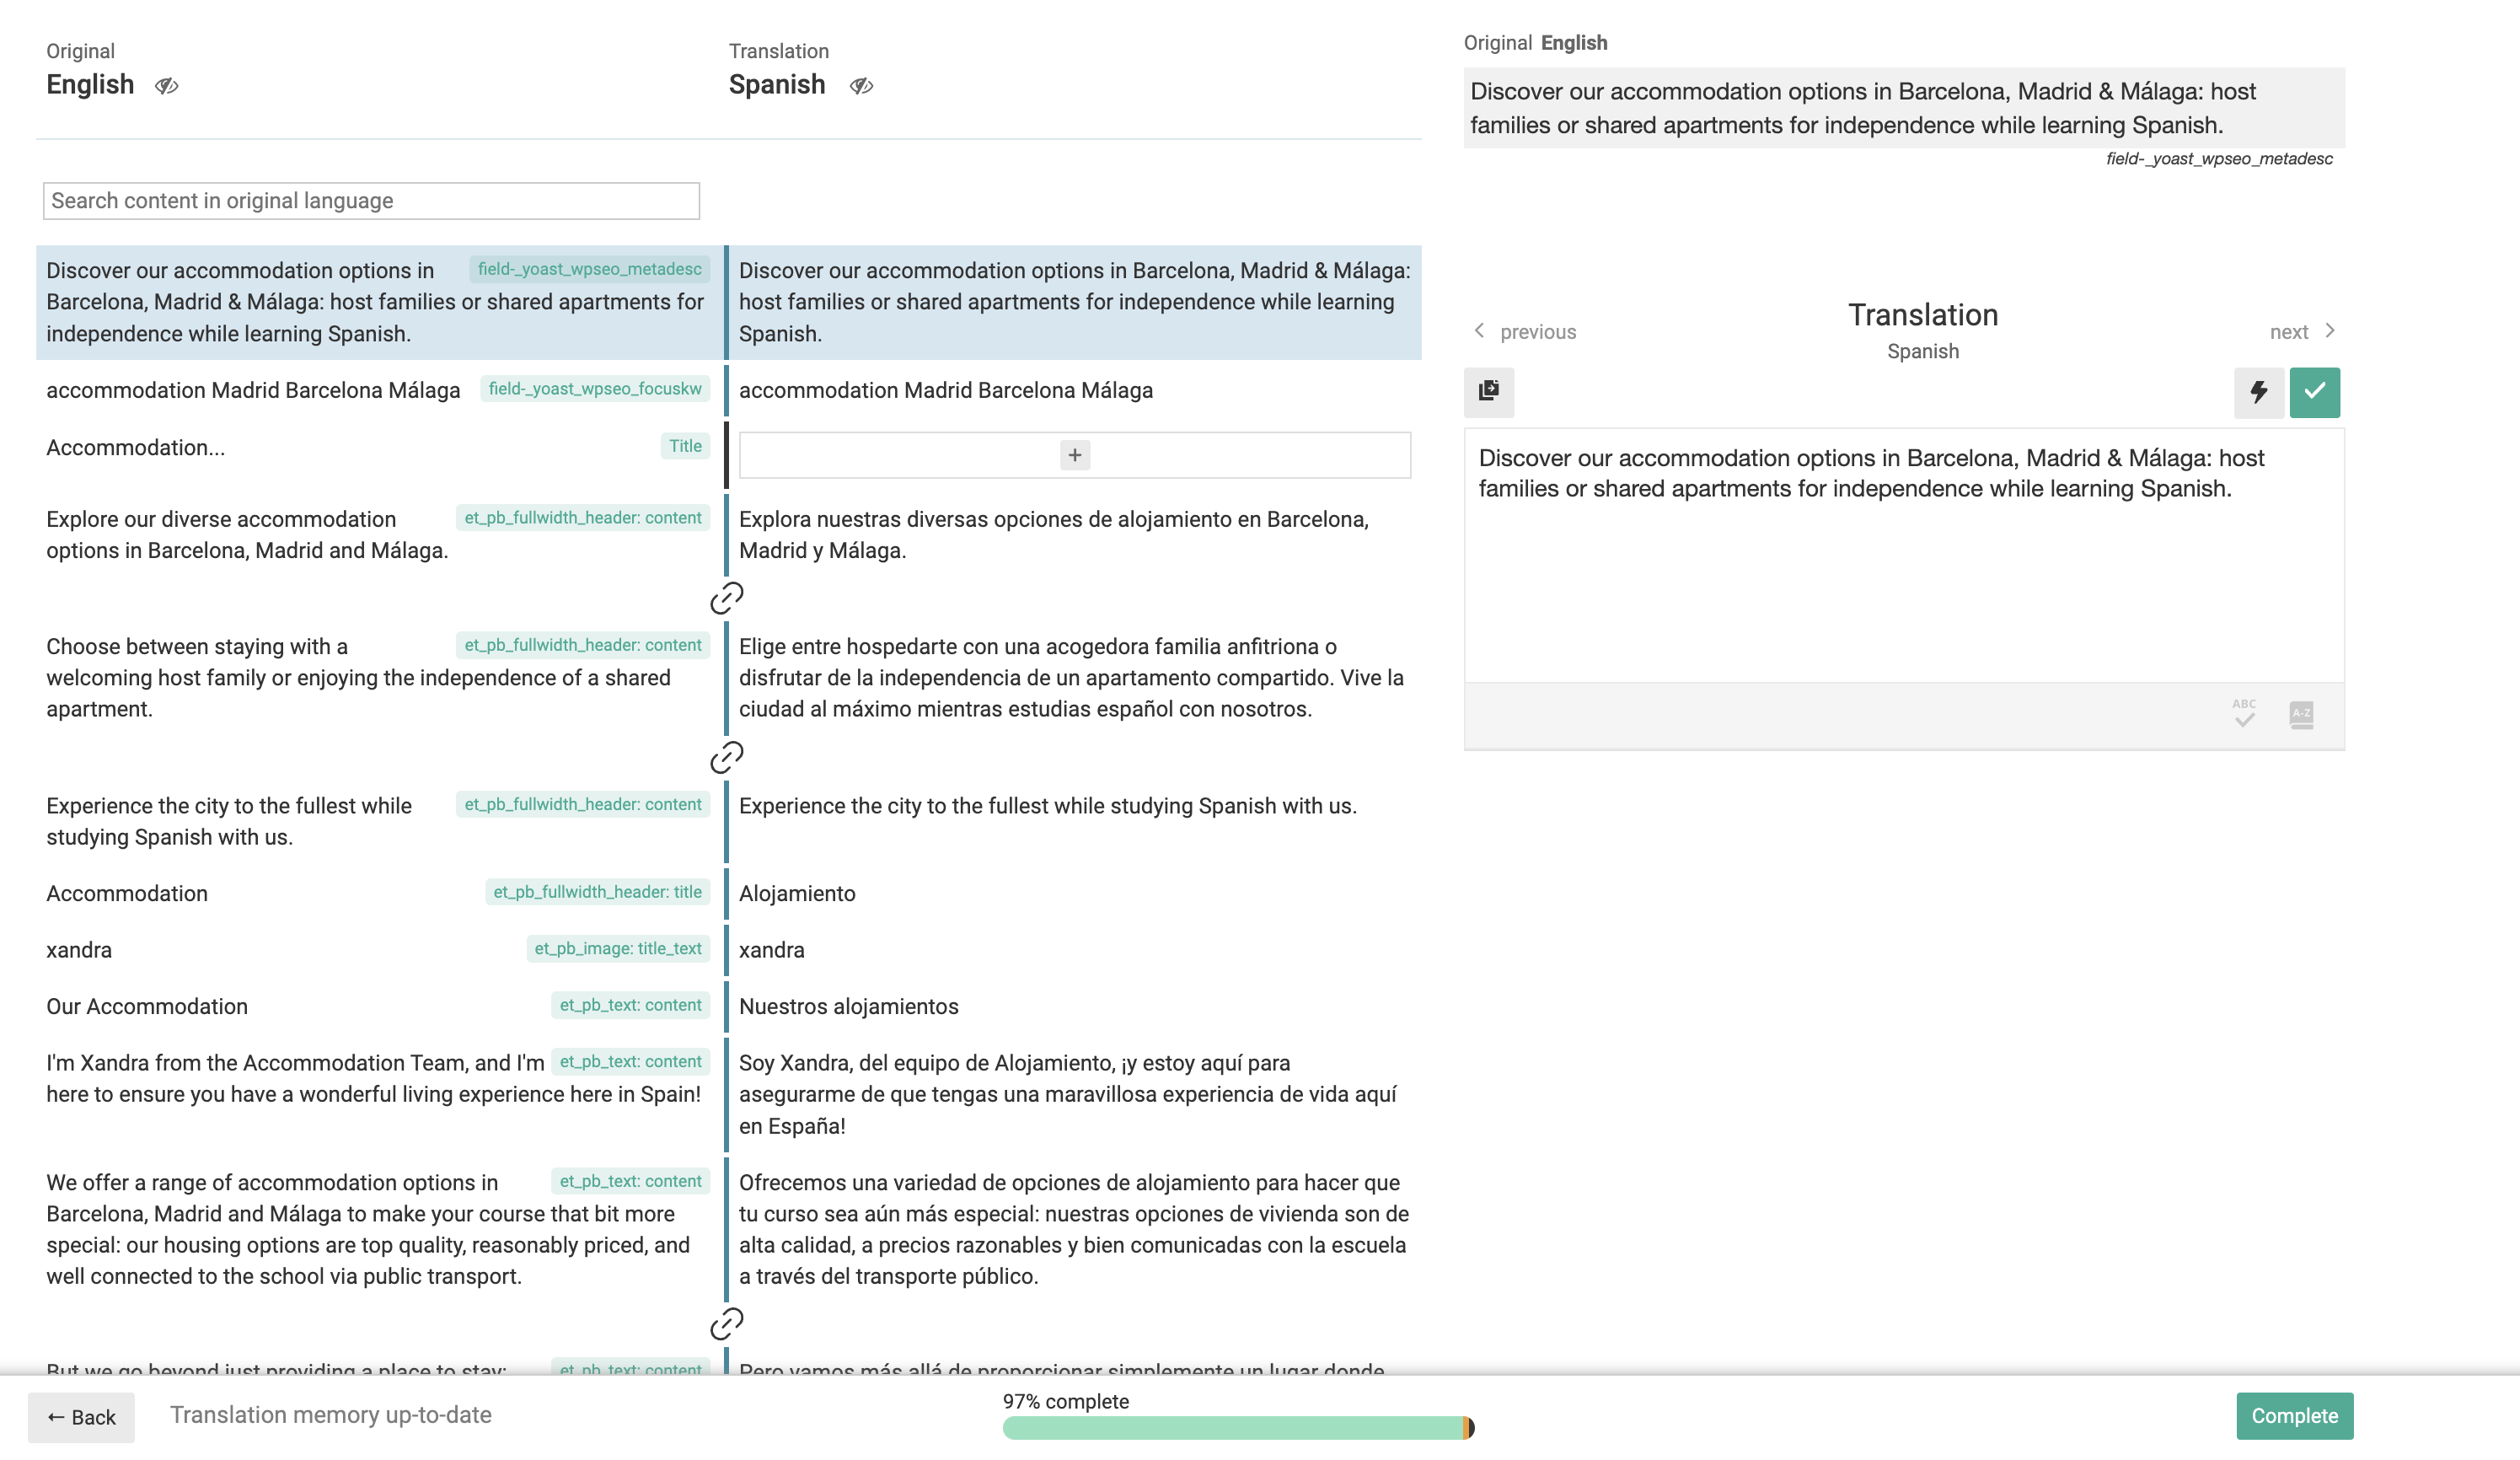Click 'Translation memory up-to-date' status text
Screen dimensions: 2520x1460
click(330, 1415)
